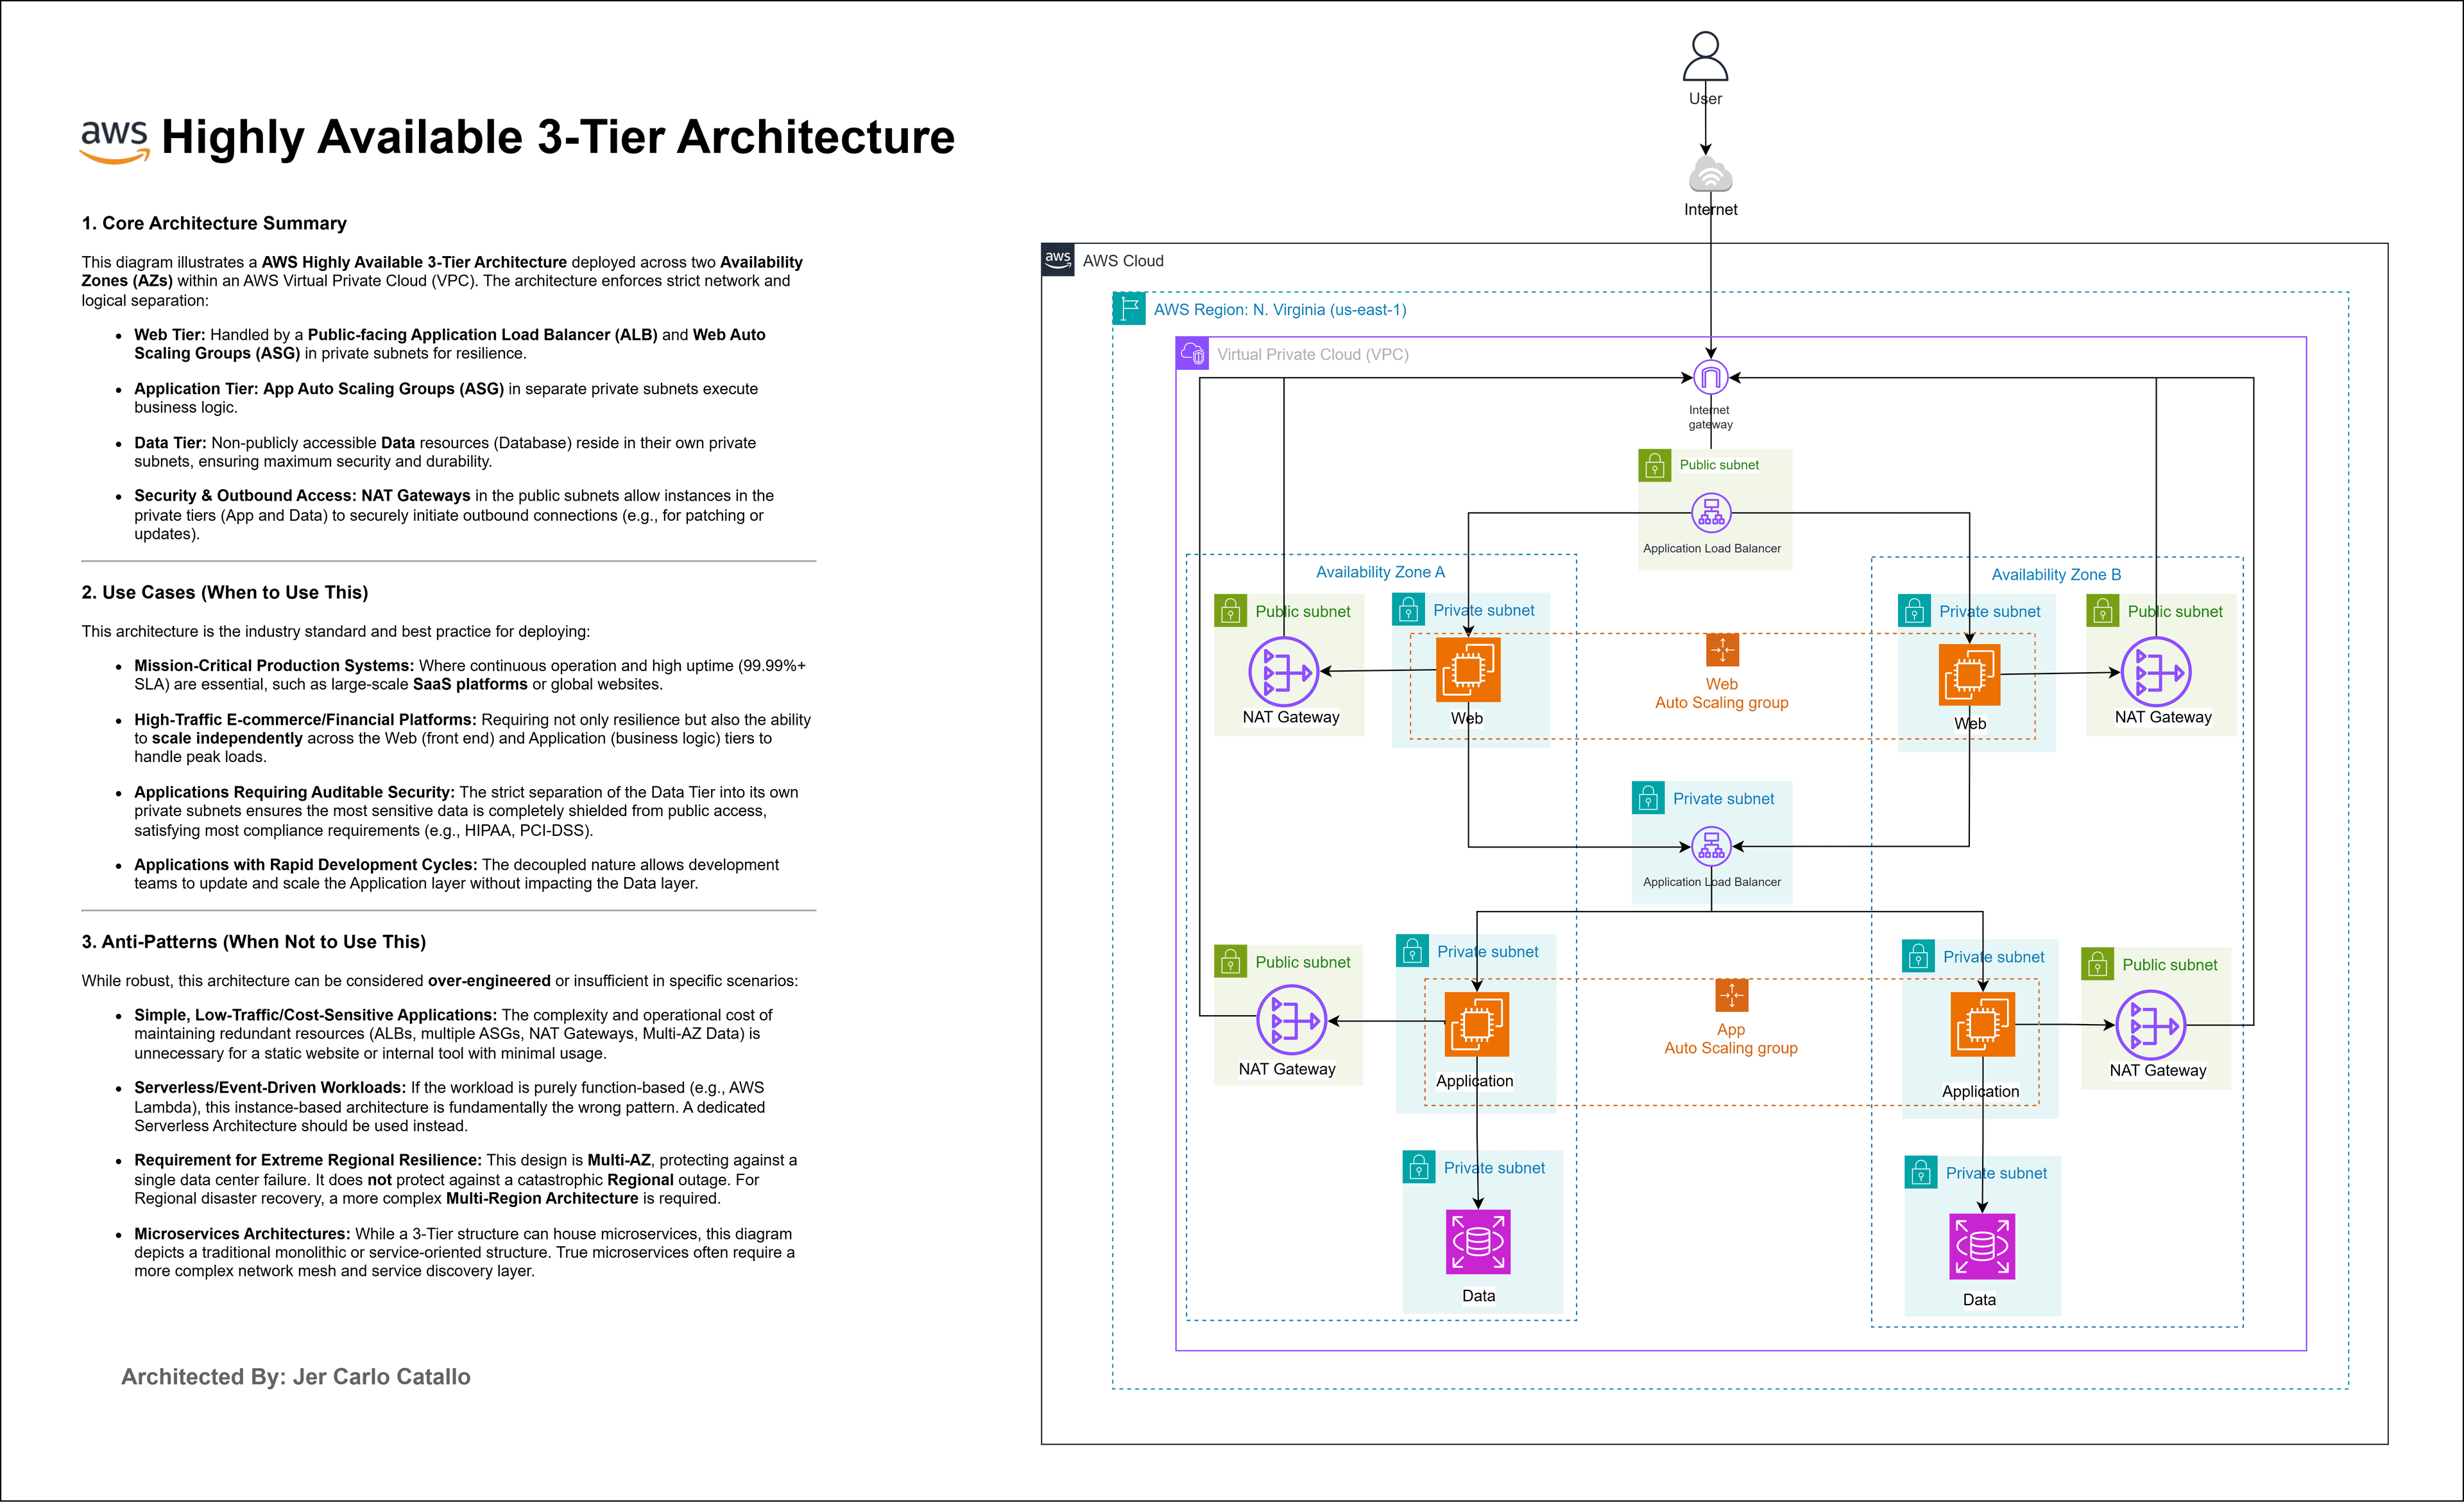
Task: Select the Data database icon in Zone A
Action: coord(1478,1242)
